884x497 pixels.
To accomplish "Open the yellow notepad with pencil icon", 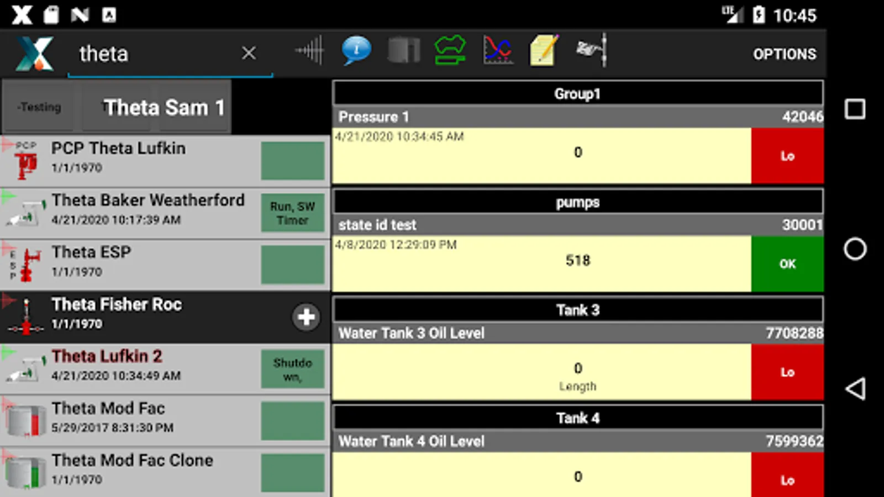I will (x=544, y=51).
